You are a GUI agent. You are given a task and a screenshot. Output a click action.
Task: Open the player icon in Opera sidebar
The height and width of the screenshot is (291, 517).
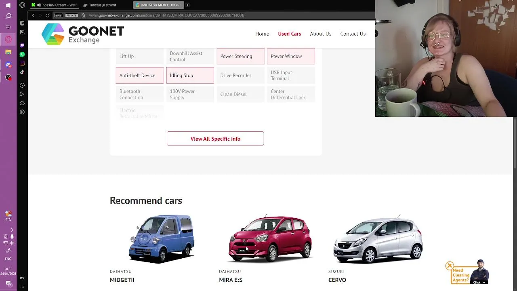coord(22,85)
